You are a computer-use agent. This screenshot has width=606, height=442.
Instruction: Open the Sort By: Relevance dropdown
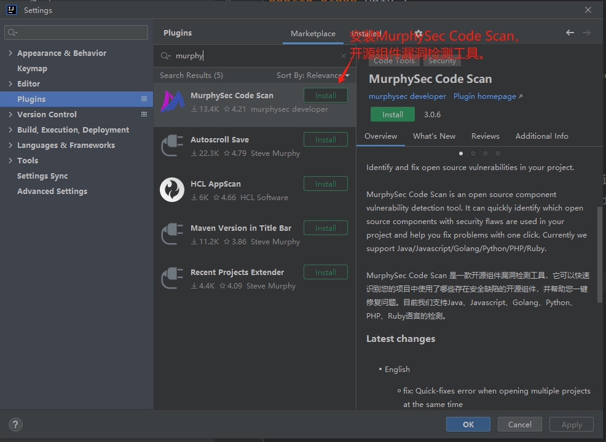pyautogui.click(x=313, y=76)
